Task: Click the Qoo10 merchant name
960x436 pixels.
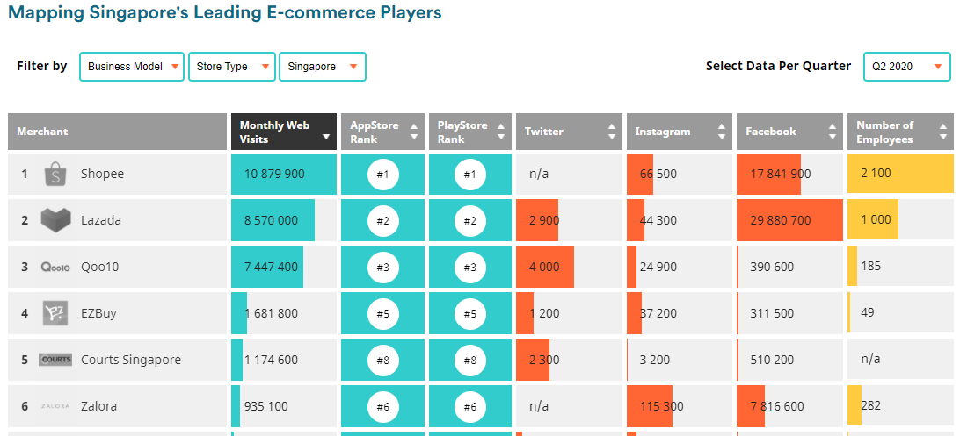Action: coord(99,267)
